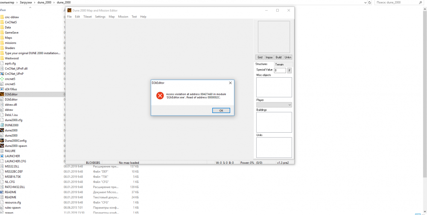The width and height of the screenshot is (427, 215).
Task: Select the resource.cfg file name
Action: pos(13,202)
